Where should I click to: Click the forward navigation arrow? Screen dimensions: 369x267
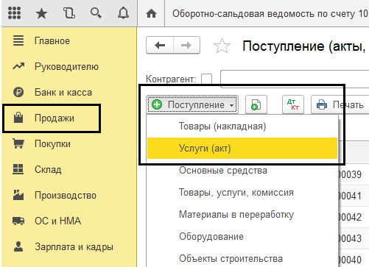tap(186, 45)
